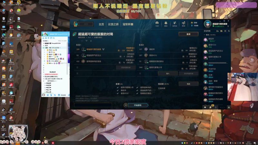Open friend 爱吃橙子的超级兵 in friends list
This screenshot has width=258, height=145.
216,88
